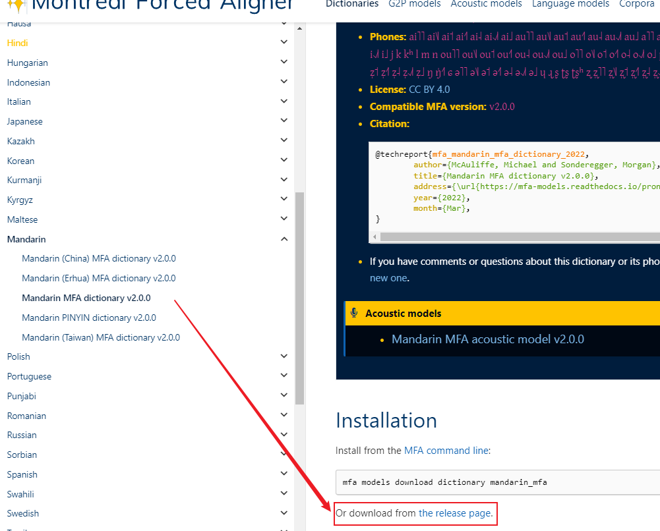The height and width of the screenshot is (531, 660).
Task: Open Mandarin PINYIN dictionary v2.0.0
Action: point(89,318)
